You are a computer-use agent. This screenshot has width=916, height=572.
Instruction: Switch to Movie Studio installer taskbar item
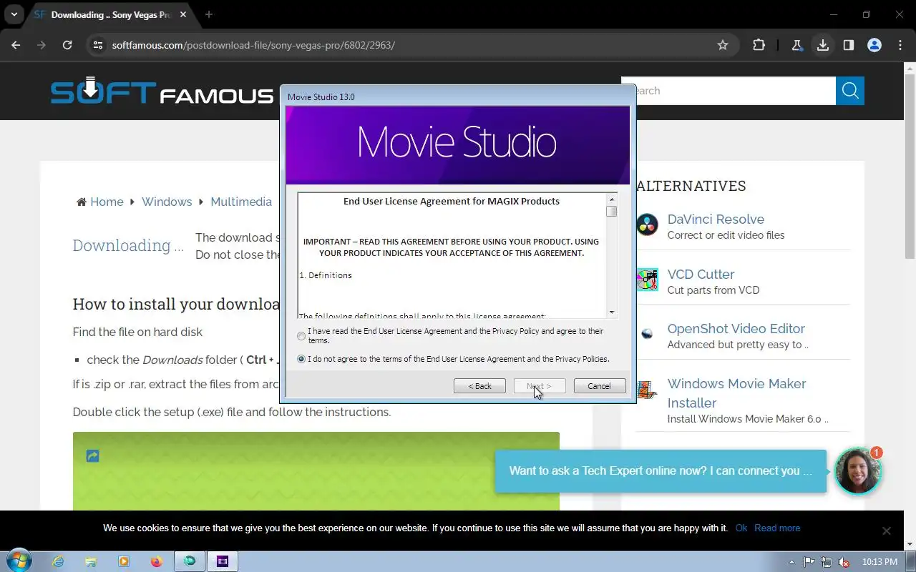(223, 562)
